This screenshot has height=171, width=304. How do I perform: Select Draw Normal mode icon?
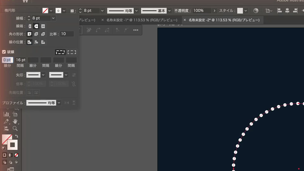[x=5, y=162]
